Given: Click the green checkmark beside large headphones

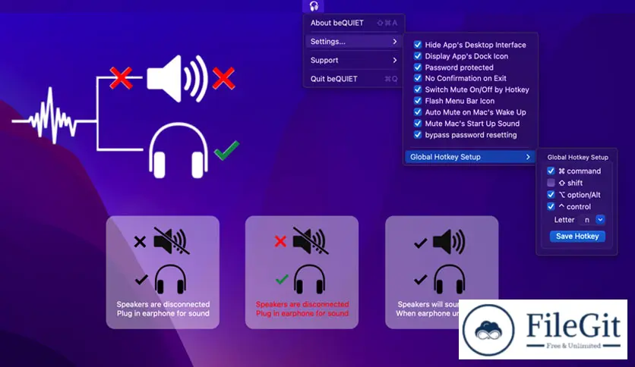Looking at the screenshot, I should [227, 150].
